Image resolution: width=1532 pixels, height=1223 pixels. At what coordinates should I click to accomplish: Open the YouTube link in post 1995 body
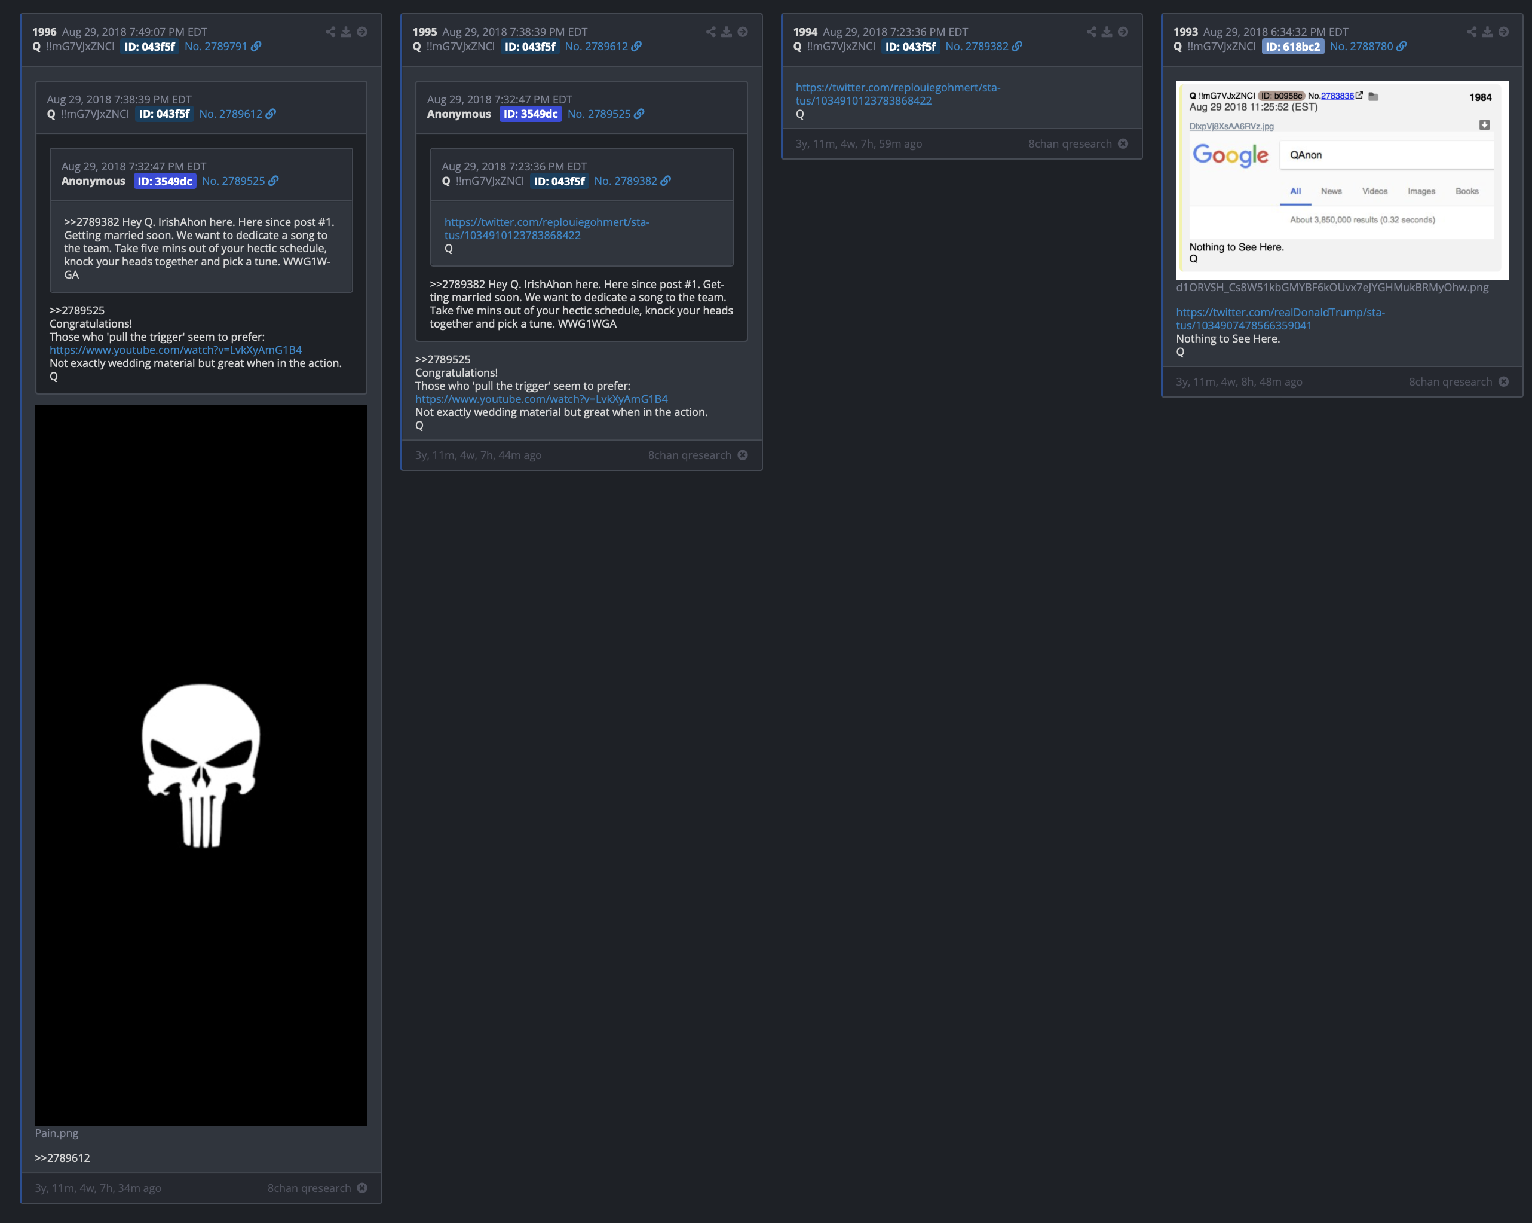pos(541,399)
